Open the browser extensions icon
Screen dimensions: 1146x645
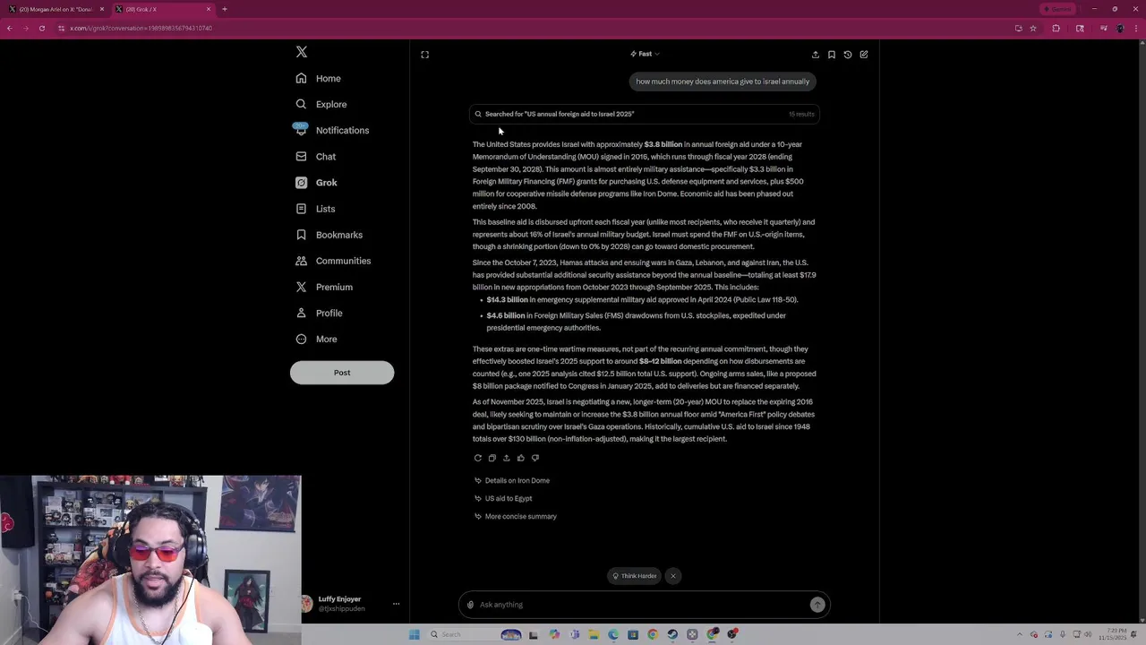click(1056, 29)
